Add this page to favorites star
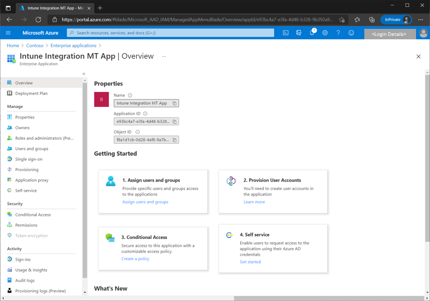This screenshot has height=301, width=430. click(x=342, y=20)
